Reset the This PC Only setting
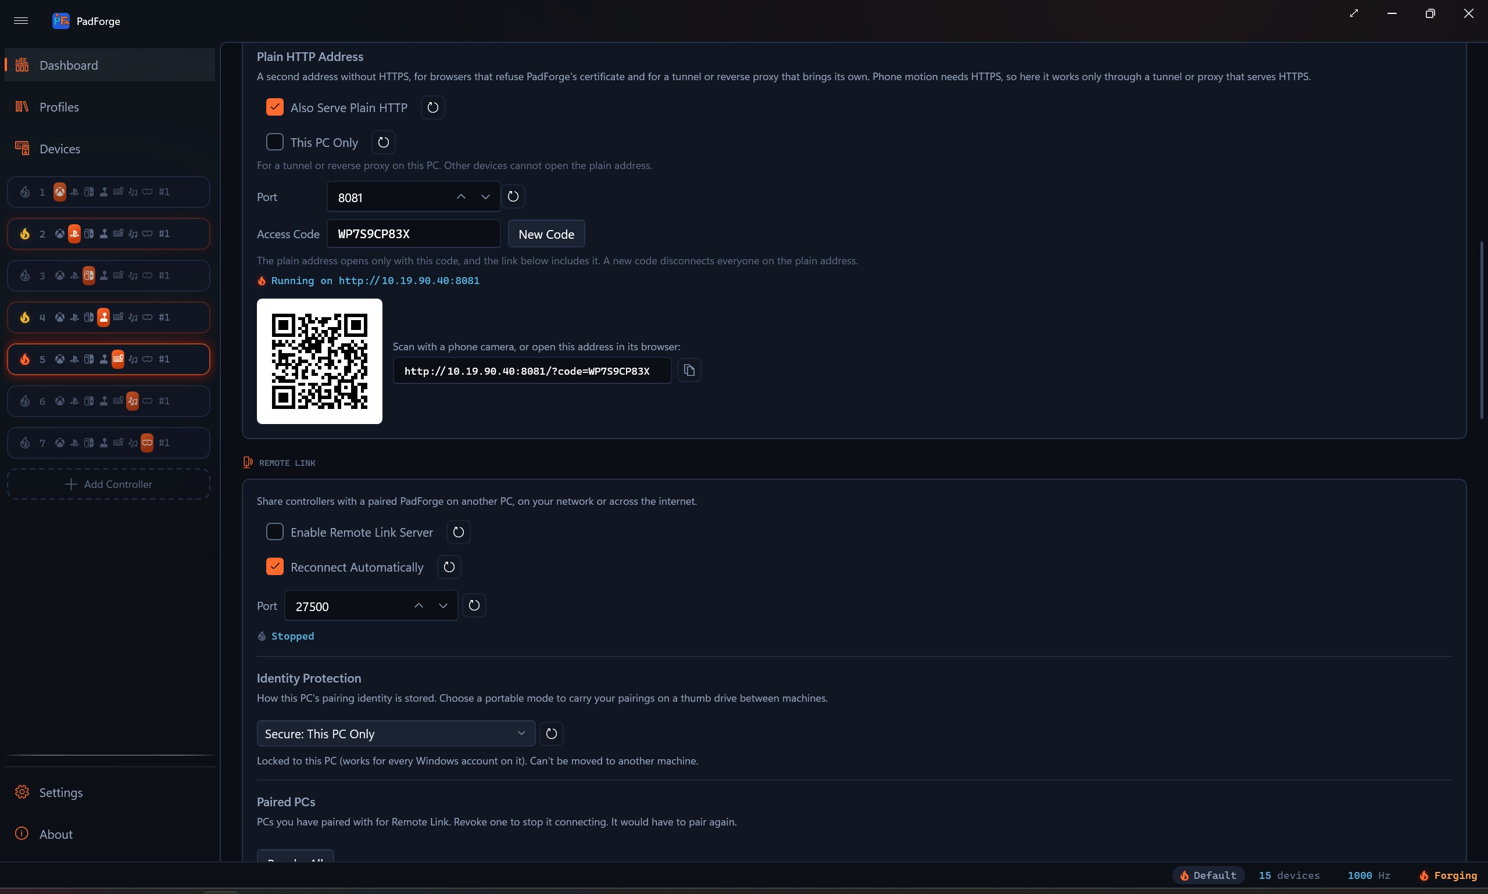Screen dimensions: 1488x894 [383, 143]
